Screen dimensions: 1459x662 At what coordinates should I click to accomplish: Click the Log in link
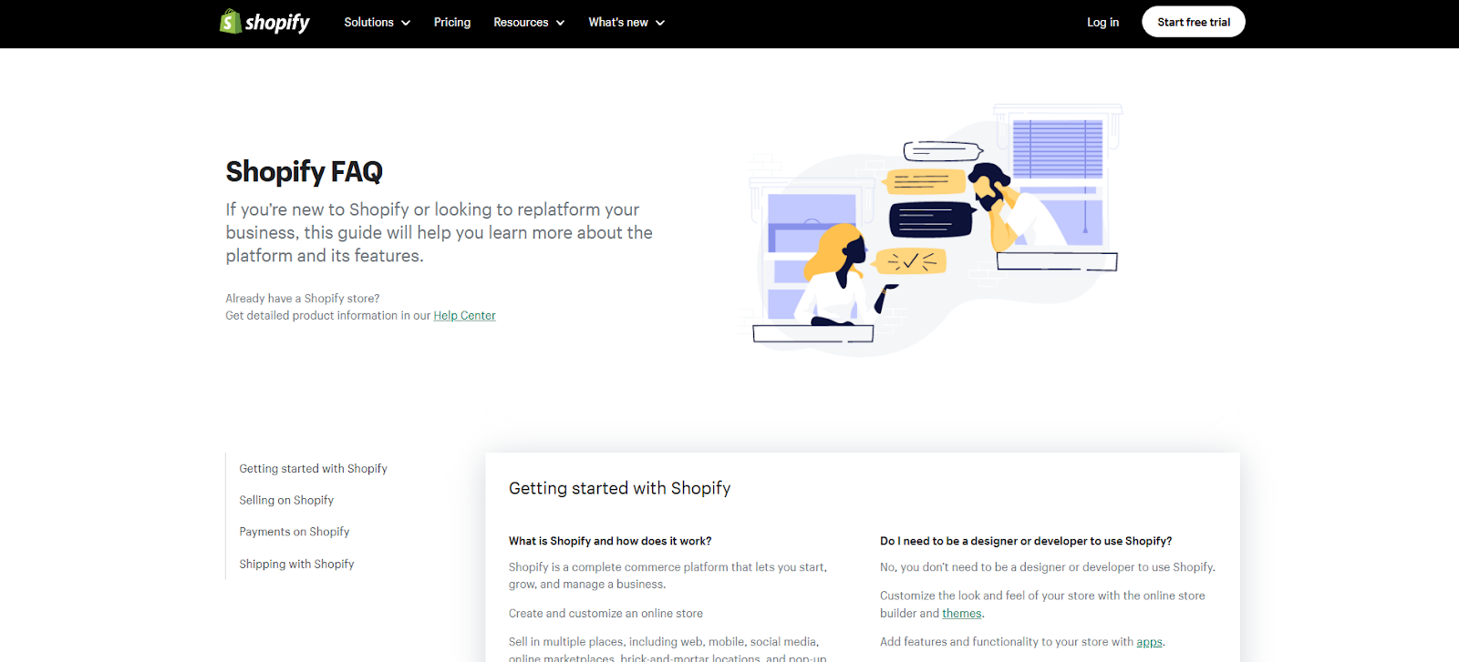(1102, 23)
